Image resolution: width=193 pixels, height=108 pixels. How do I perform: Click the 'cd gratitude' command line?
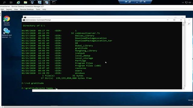33,83
